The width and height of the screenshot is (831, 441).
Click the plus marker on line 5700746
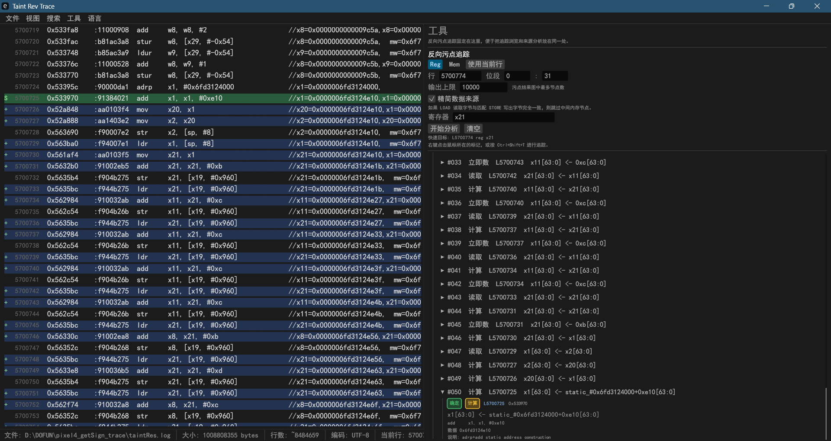coord(6,336)
